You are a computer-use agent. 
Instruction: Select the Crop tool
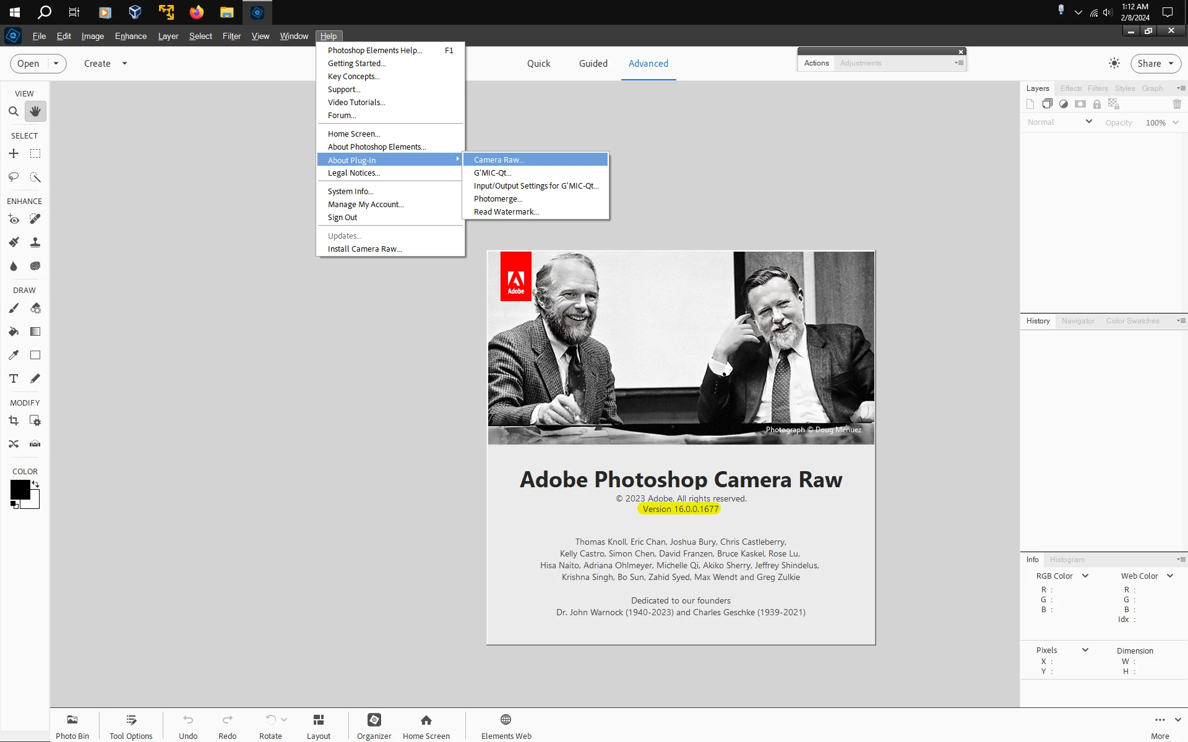[x=14, y=420]
